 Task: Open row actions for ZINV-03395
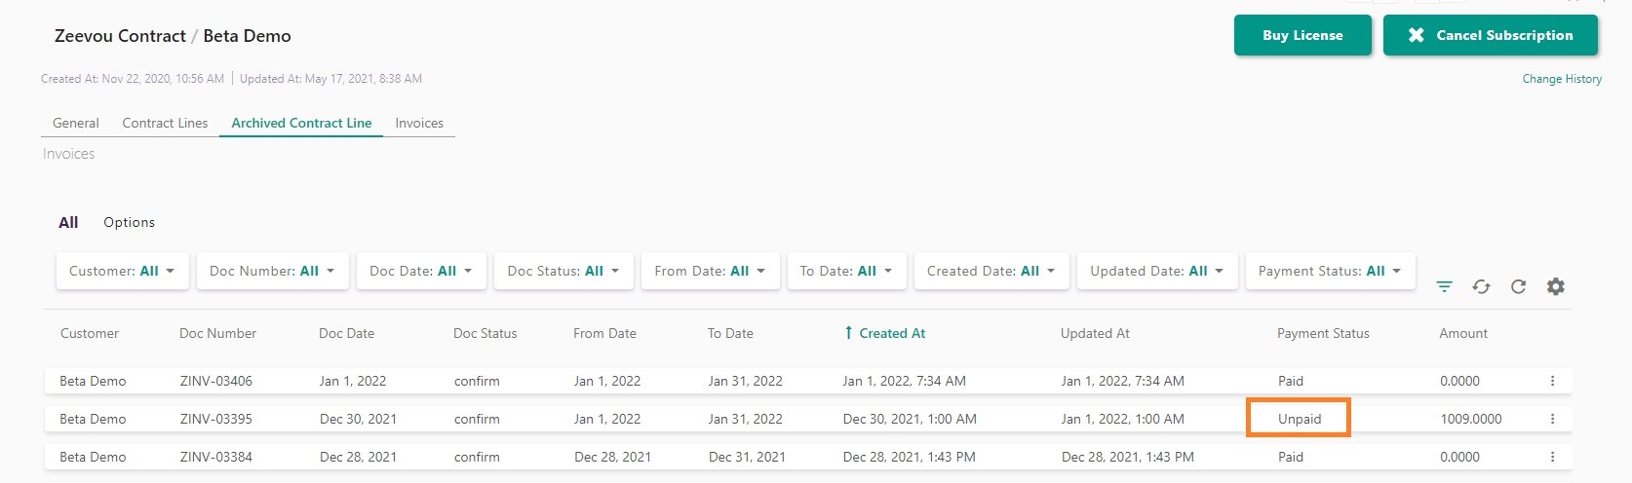[1552, 419]
